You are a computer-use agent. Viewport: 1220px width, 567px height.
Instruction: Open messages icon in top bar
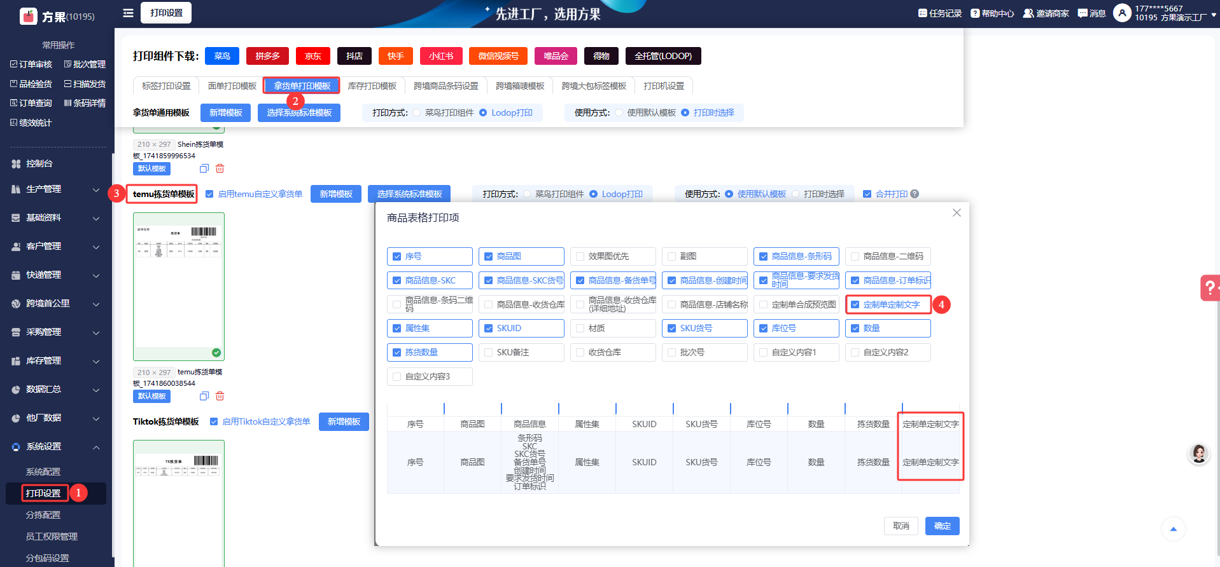[x=1082, y=13]
